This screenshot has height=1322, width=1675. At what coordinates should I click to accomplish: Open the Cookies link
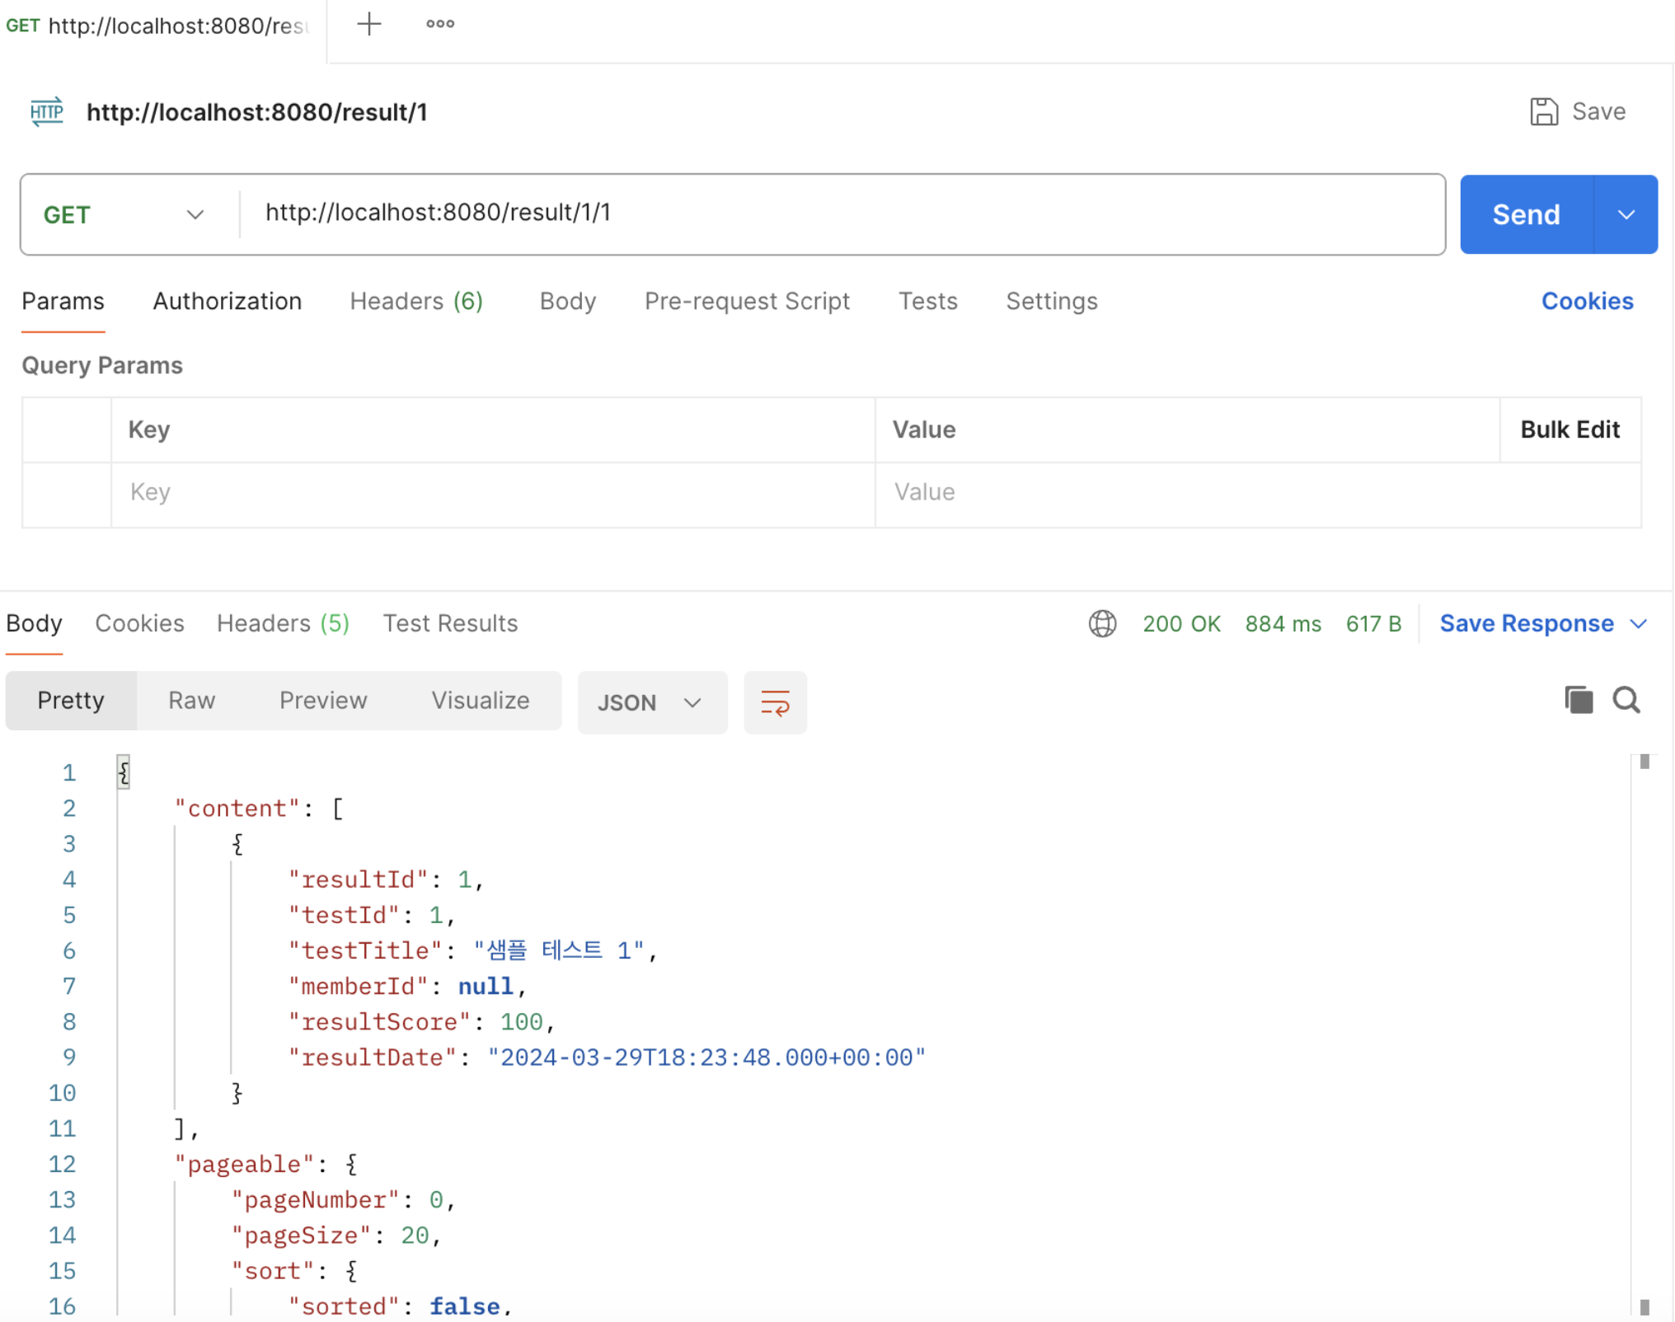(1586, 302)
